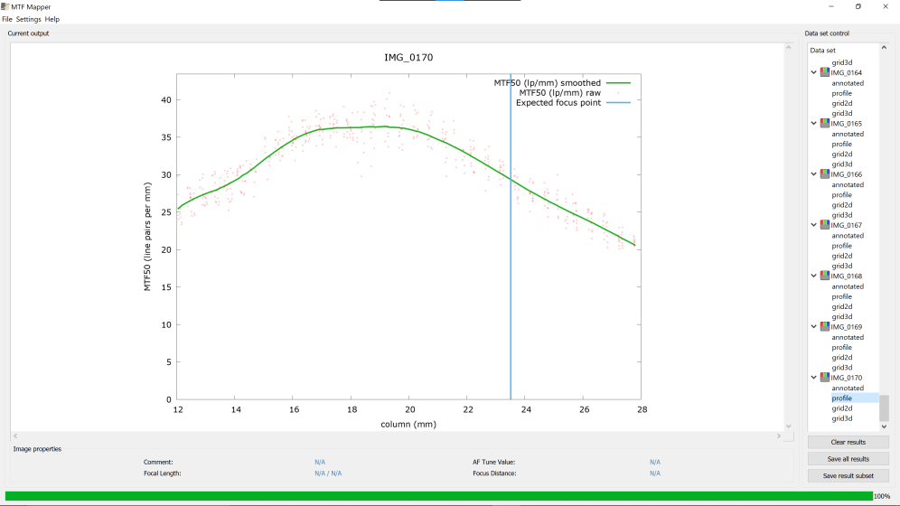
Task: Select profile under IMG_0169
Action: tap(842, 348)
